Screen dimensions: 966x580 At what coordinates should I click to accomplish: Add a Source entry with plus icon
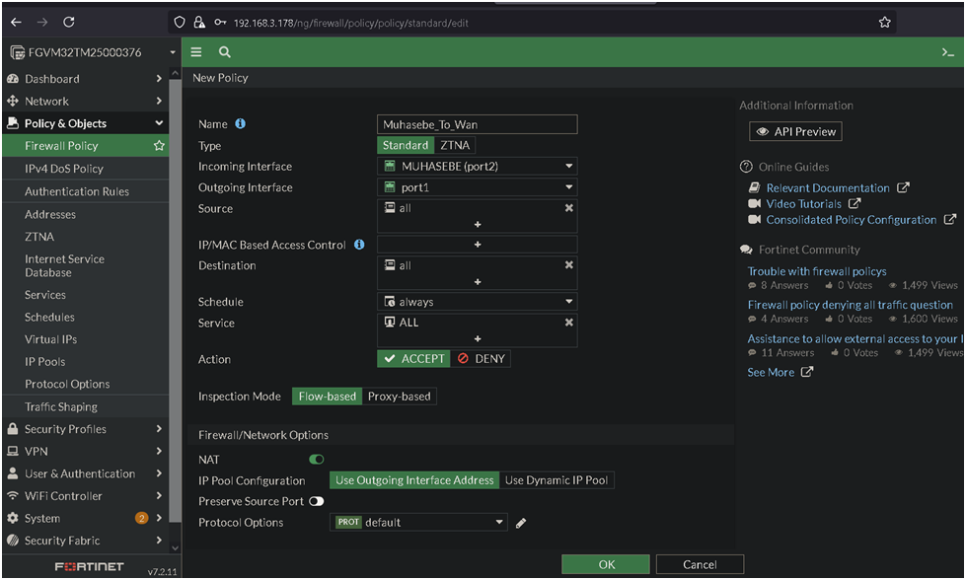[478, 224]
